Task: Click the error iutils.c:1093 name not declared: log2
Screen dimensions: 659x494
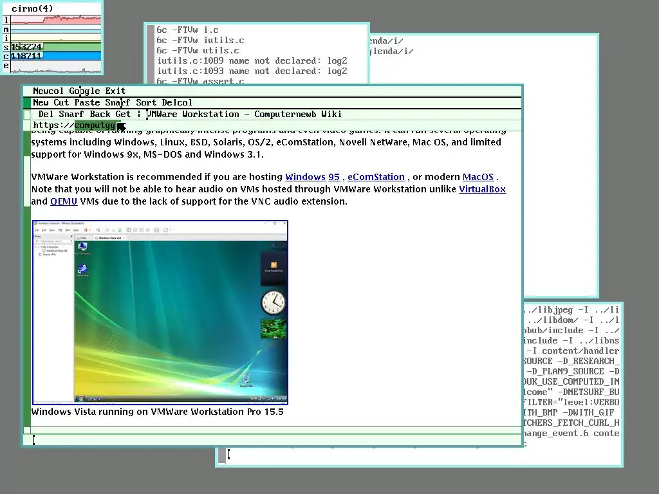Action: coord(252,71)
